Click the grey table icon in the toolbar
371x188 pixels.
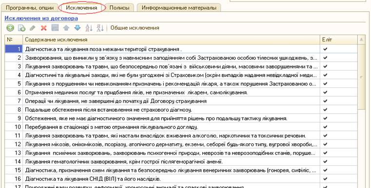[55, 28]
